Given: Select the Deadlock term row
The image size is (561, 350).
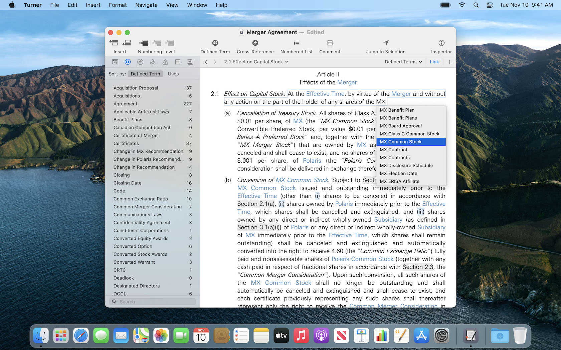Looking at the screenshot, I should pos(152,278).
